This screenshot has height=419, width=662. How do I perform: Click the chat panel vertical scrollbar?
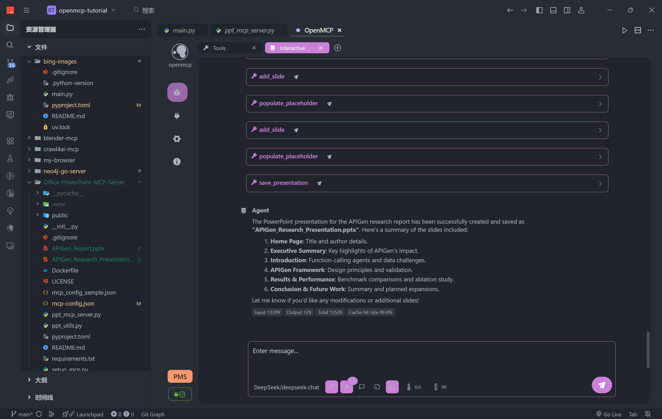point(648,349)
